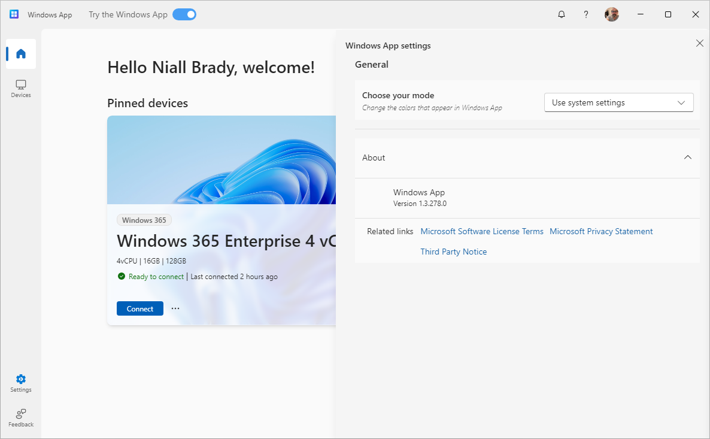Open the help question mark
This screenshot has height=439, width=710.
coord(586,14)
